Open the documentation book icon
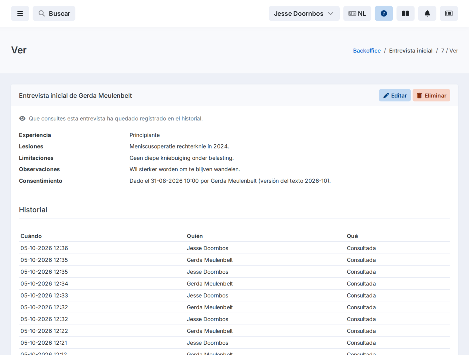 point(405,13)
